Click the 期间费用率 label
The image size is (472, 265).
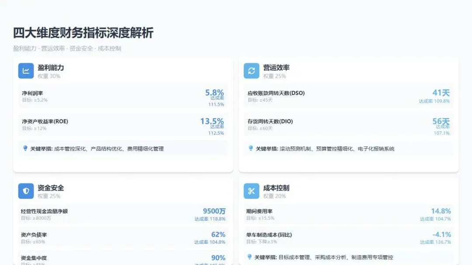259,211
